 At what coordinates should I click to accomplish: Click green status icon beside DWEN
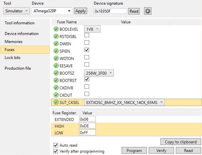coord(56,43)
